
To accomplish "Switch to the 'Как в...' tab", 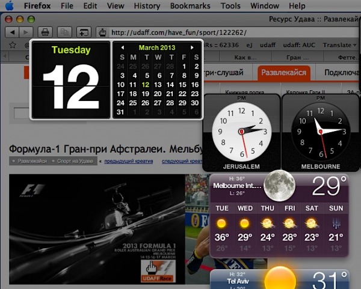I will click(245, 57).
